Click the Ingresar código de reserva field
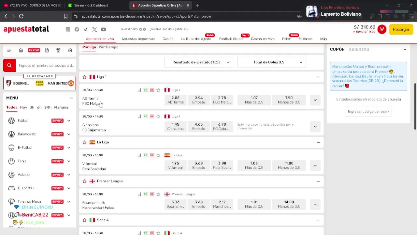The width and height of the screenshot is (417, 235). (x=368, y=111)
